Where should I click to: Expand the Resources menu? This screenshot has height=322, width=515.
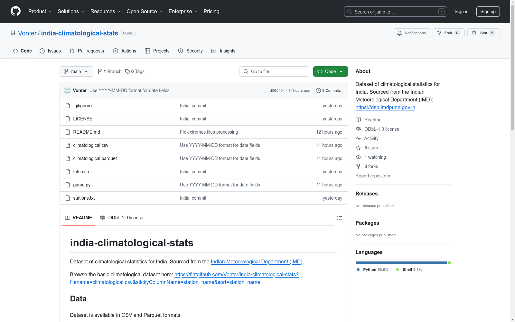tap(105, 11)
